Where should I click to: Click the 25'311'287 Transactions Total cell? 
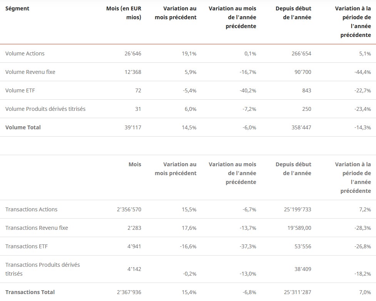click(296, 292)
